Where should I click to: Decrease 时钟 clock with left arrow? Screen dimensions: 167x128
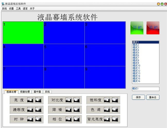[30, 119]
